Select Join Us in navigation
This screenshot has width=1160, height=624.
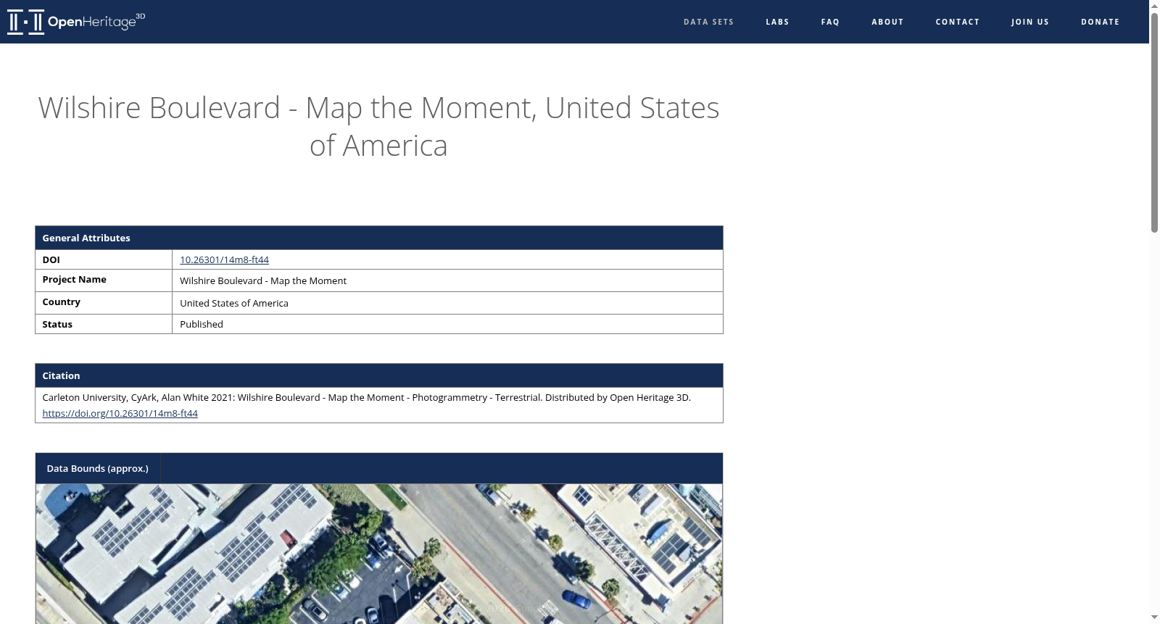[x=1030, y=22]
